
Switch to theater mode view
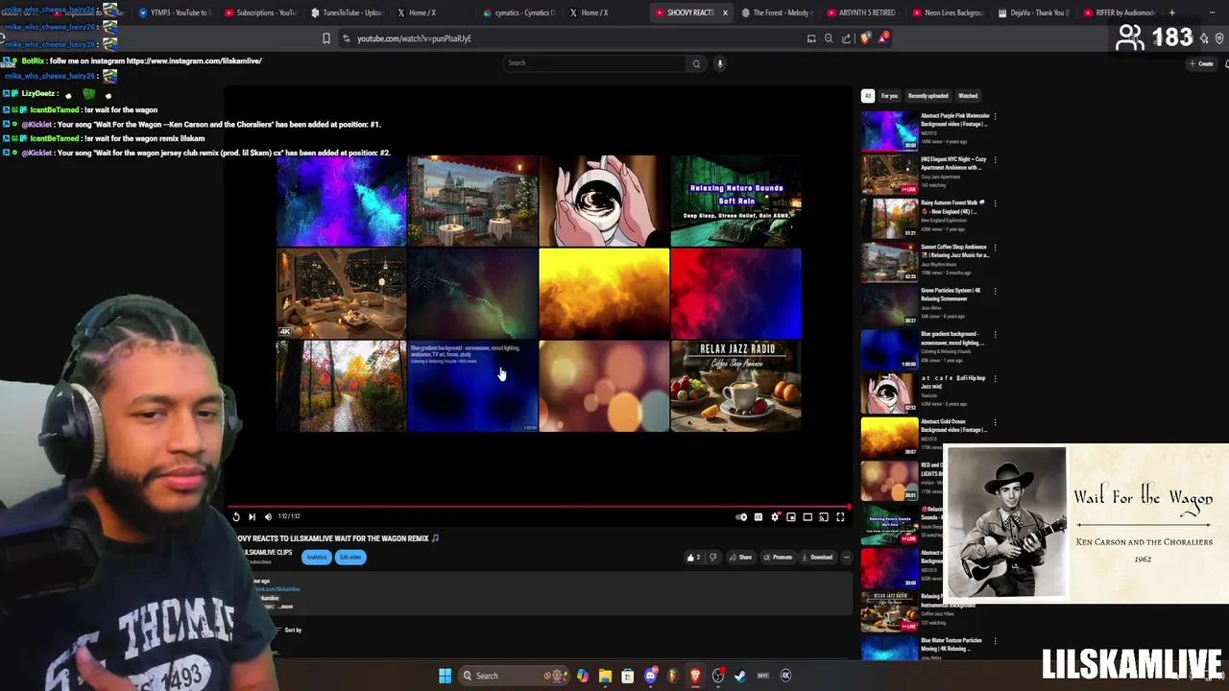pos(807,517)
